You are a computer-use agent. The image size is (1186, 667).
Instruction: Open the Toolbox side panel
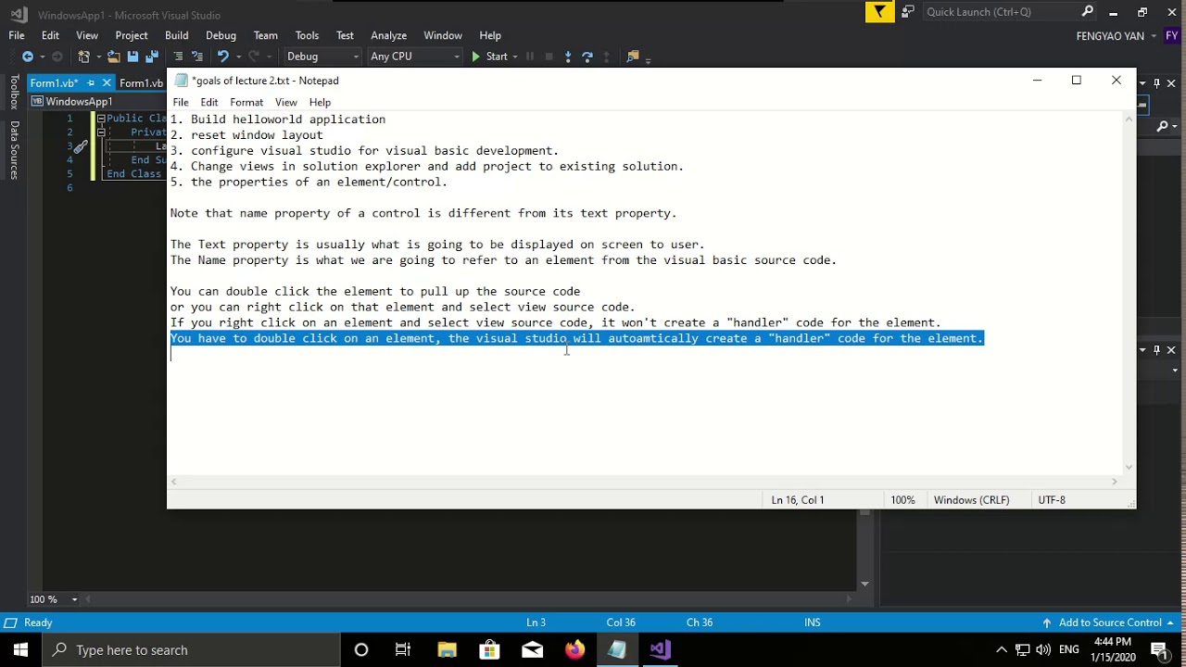pos(14,94)
